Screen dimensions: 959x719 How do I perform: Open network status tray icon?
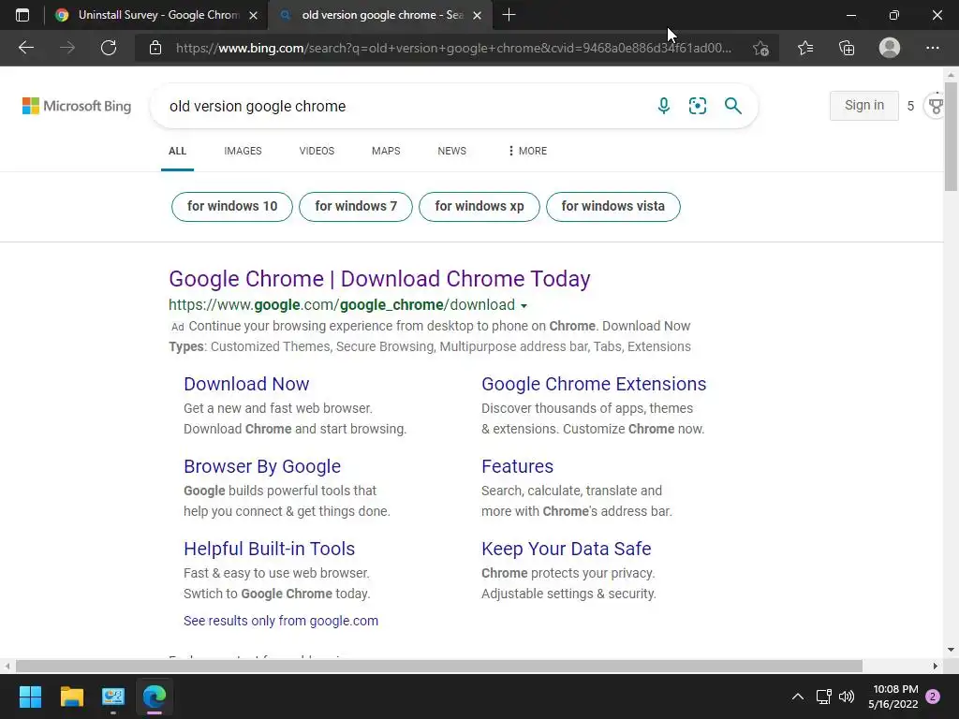coord(823,697)
